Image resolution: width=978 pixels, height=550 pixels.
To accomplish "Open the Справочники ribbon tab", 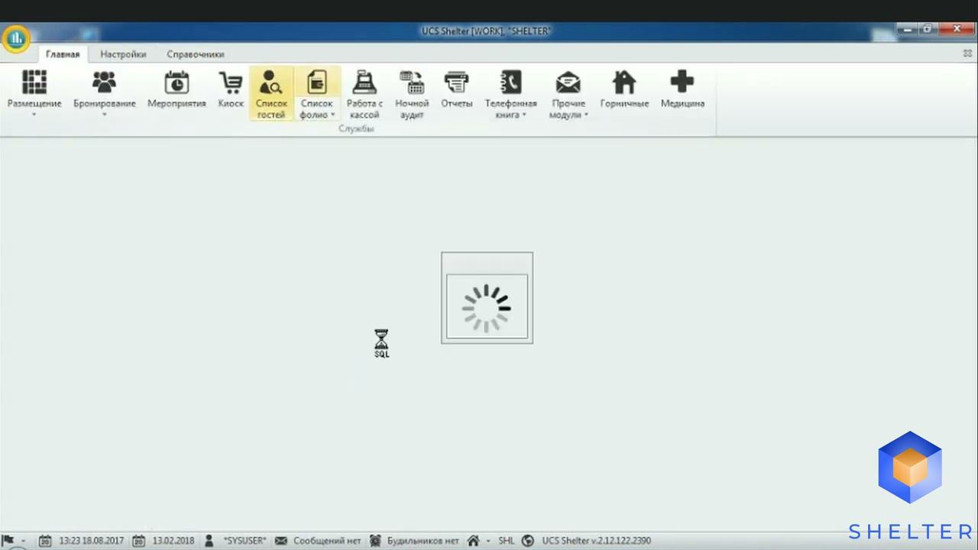I will coord(196,54).
